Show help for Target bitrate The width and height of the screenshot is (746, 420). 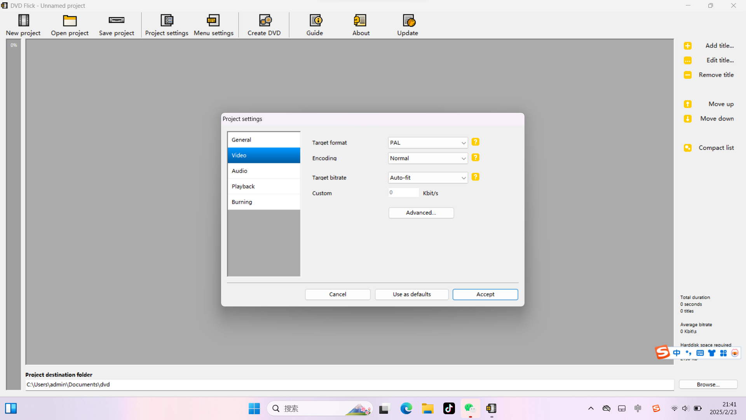point(475,177)
